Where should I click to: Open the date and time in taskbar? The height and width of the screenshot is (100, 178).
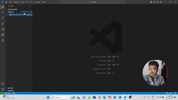coord(169,97)
